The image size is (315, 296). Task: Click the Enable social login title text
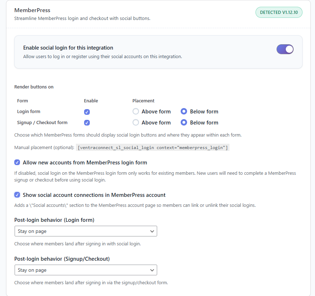68,48
